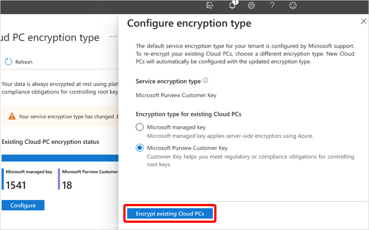Open the more options ellipsis menu
Screen dimensions: 369x230
(113, 37)
